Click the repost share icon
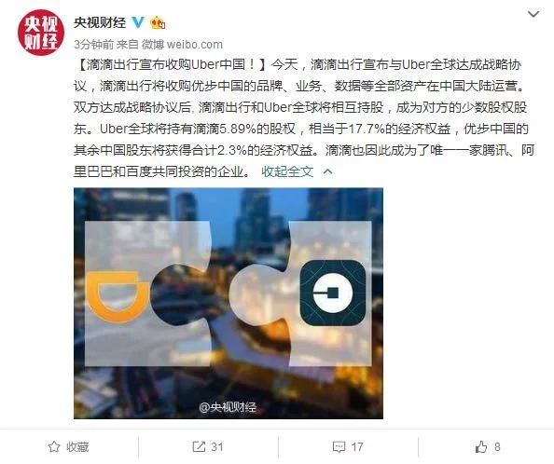This screenshot has height=464, width=554. pos(199,446)
